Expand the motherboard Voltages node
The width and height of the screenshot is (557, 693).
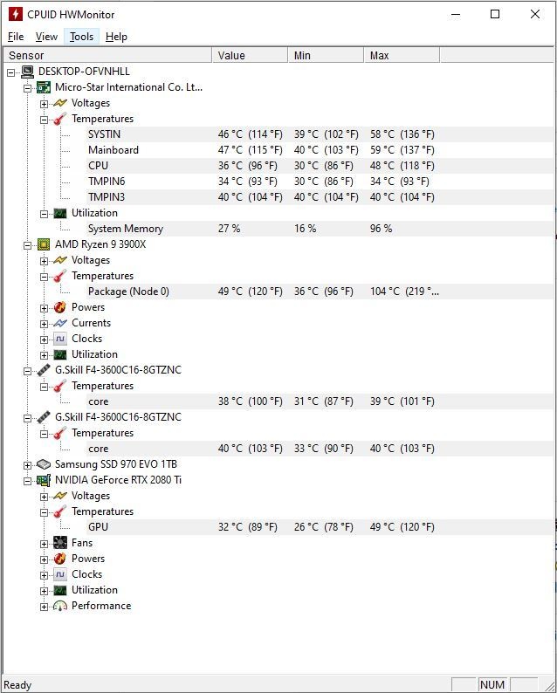click(x=44, y=105)
